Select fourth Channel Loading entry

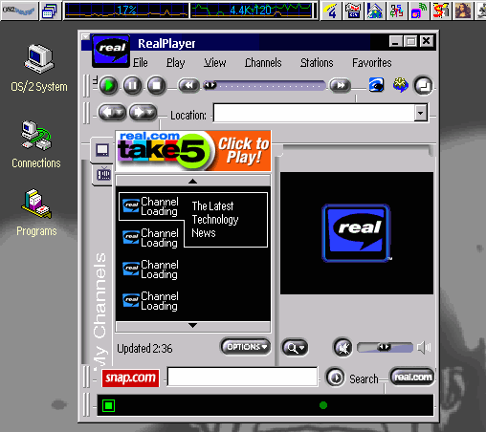[150, 301]
